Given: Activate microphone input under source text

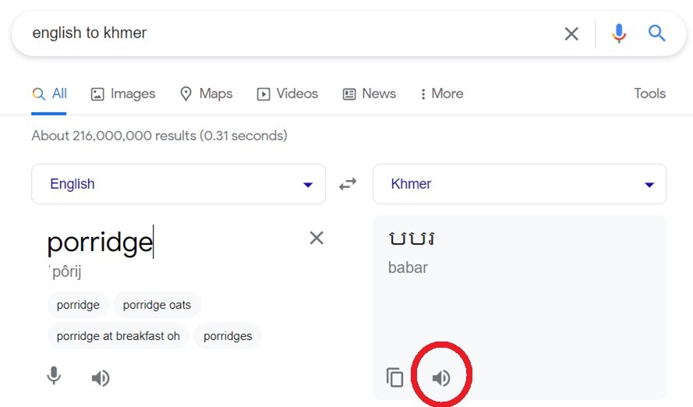Looking at the screenshot, I should (54, 376).
